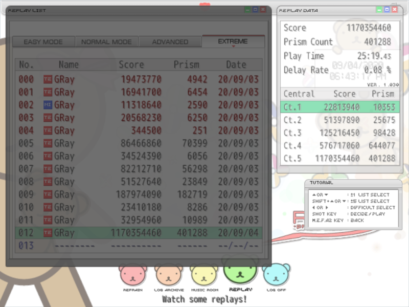Select replay 010 with score 23410180
The image size is (409, 307).
click(139, 207)
